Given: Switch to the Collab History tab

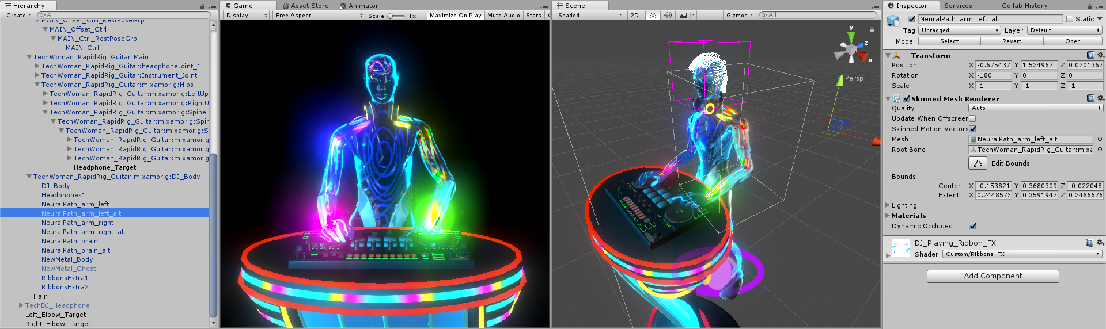Looking at the screenshot, I should 1024,6.
